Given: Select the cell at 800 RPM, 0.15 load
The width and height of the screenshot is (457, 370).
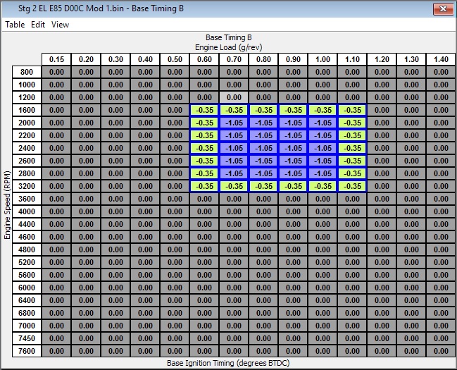Looking at the screenshot, I should pyautogui.click(x=56, y=72).
